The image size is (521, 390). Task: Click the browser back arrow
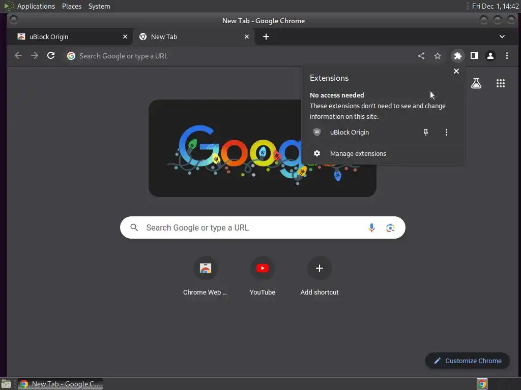[x=18, y=56]
